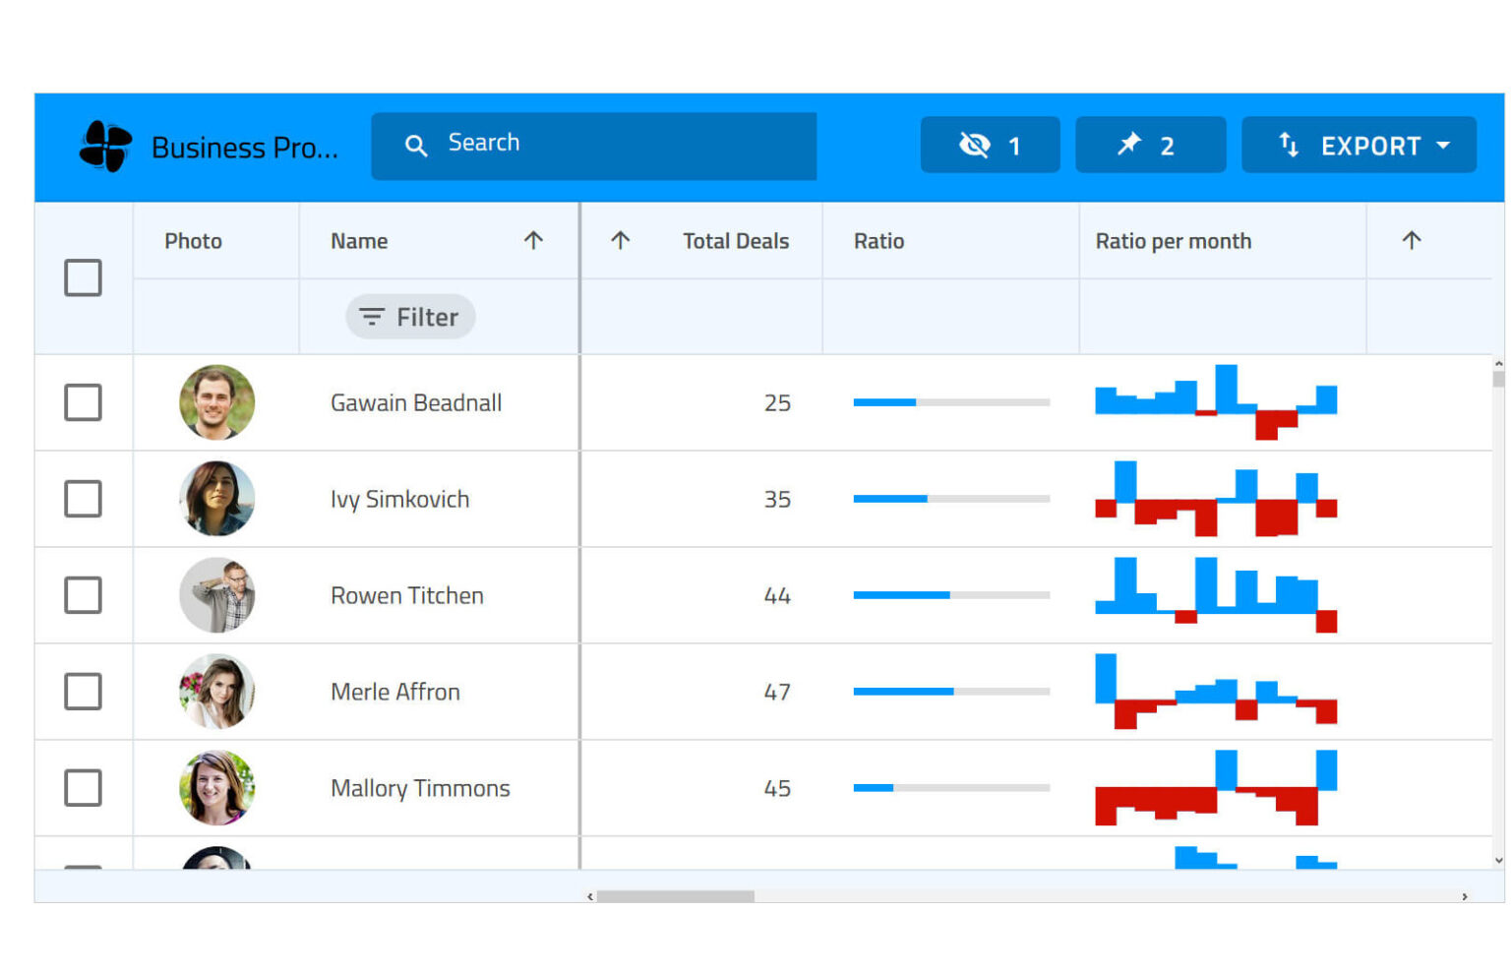This screenshot has width=1511, height=973.
Task: Click the Business Pro clover logo
Action: 106,146
